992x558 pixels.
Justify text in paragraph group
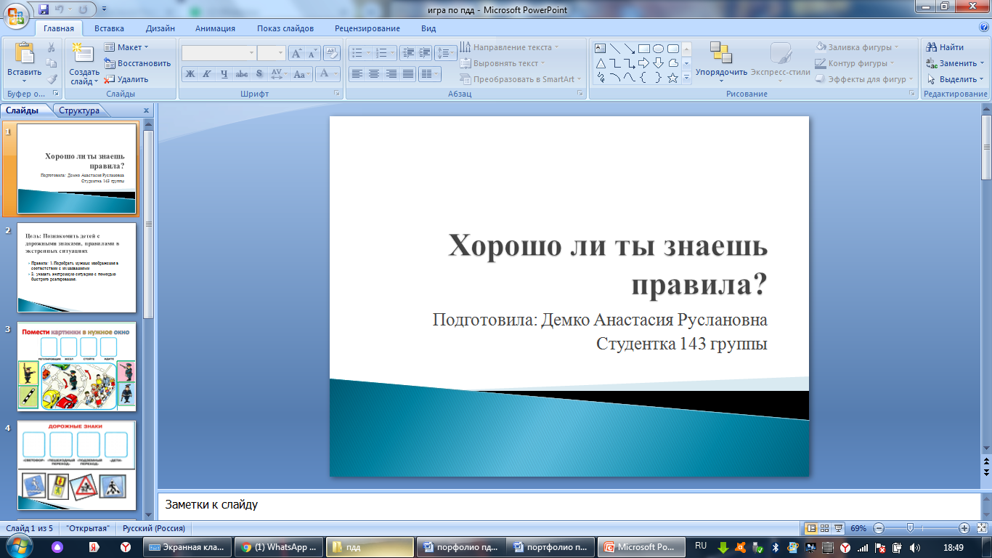point(409,73)
